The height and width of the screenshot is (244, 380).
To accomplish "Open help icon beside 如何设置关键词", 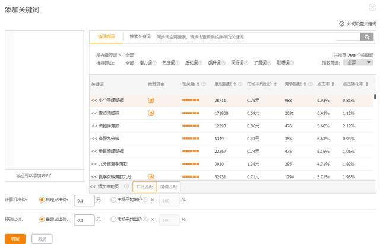I will pos(341,24).
